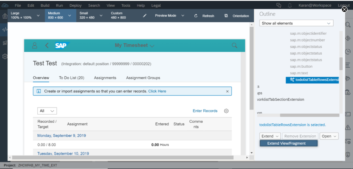Screen dimensions: 353x169
Task: Open the console terminal icon in right sidebar
Action: click(348, 114)
